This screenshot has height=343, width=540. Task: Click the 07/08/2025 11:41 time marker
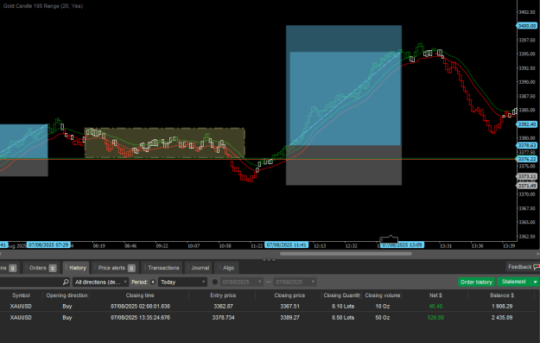pyautogui.click(x=287, y=245)
